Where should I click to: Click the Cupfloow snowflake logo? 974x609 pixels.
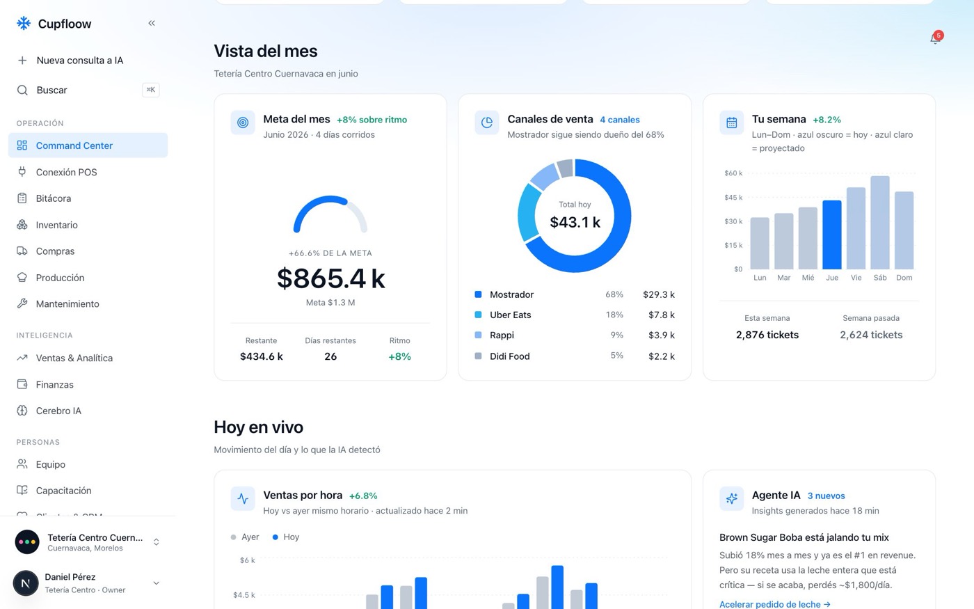(x=24, y=24)
